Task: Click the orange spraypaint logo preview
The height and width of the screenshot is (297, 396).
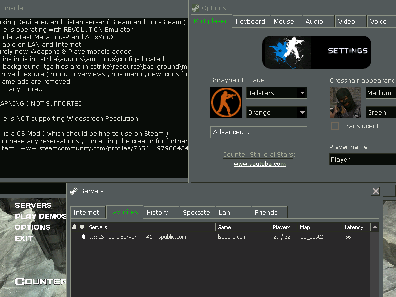Action: (x=226, y=102)
